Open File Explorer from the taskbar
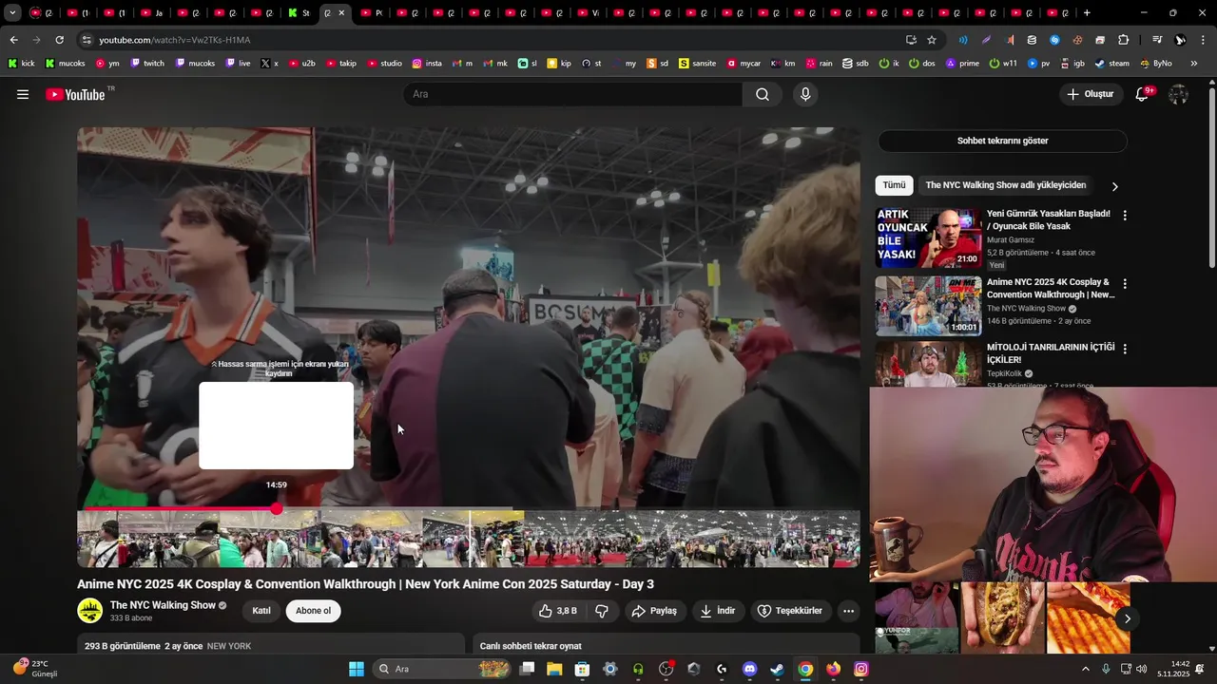1217x684 pixels. point(554,669)
